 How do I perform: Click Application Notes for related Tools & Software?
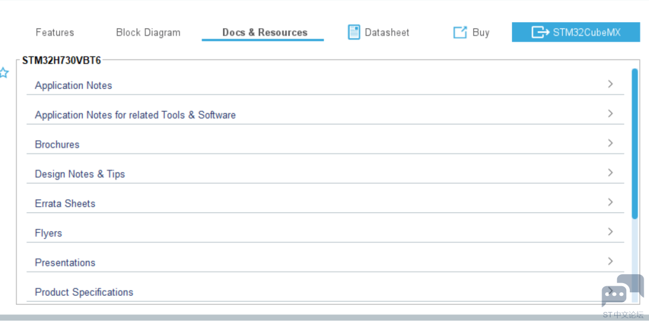[x=135, y=115]
